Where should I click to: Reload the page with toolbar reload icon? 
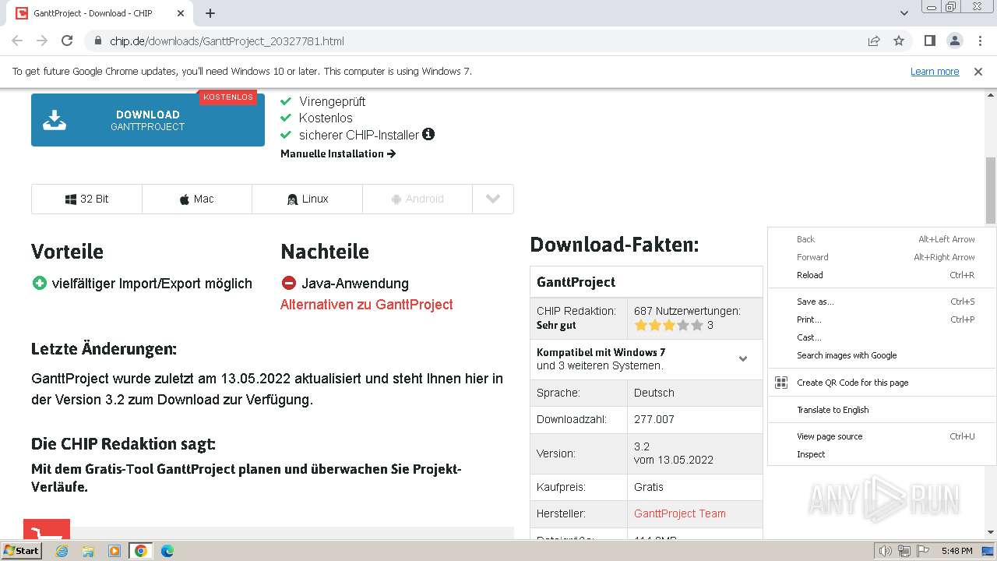[67, 41]
